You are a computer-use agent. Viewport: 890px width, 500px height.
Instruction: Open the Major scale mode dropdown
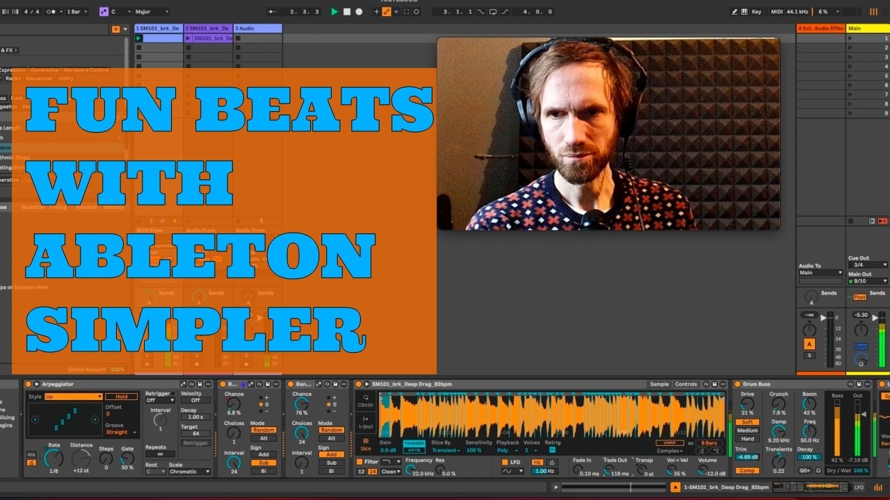click(152, 12)
